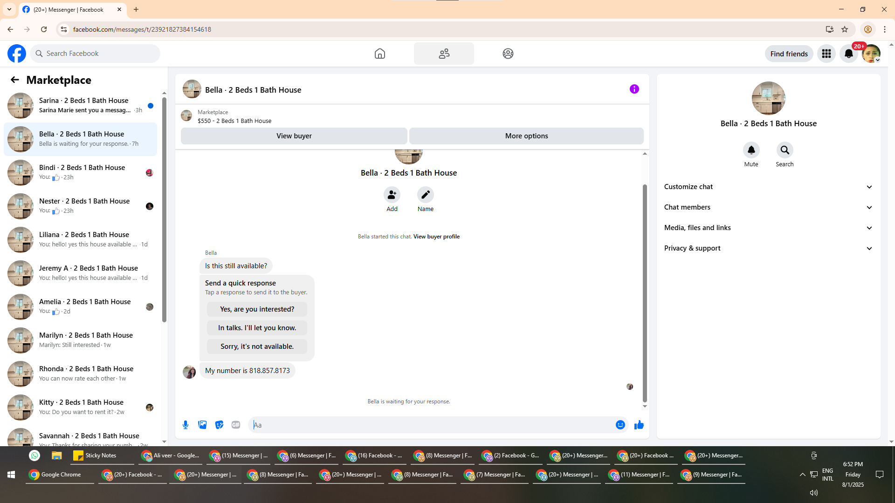Go to the Facebook Home tab
Viewport: 895px width, 503px height.
[379, 54]
